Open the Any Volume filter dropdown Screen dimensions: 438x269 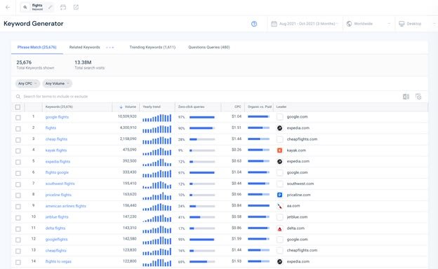pyautogui.click(x=58, y=83)
